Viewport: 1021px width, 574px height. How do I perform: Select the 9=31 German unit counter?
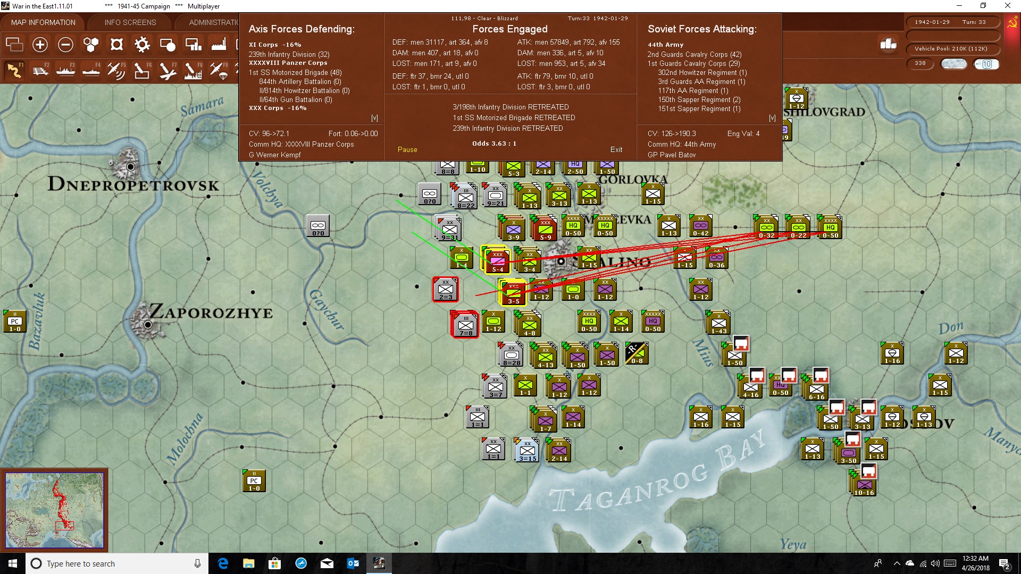tap(449, 229)
